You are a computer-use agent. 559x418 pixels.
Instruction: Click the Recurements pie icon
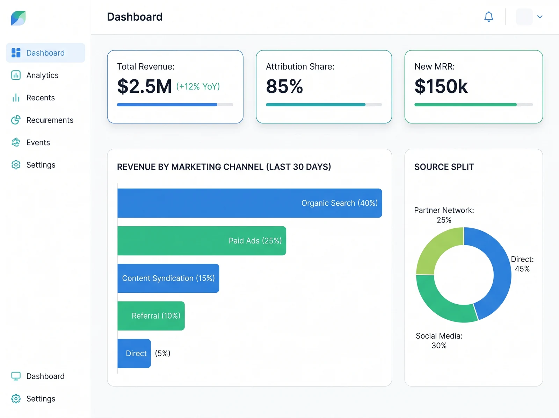[16, 120]
